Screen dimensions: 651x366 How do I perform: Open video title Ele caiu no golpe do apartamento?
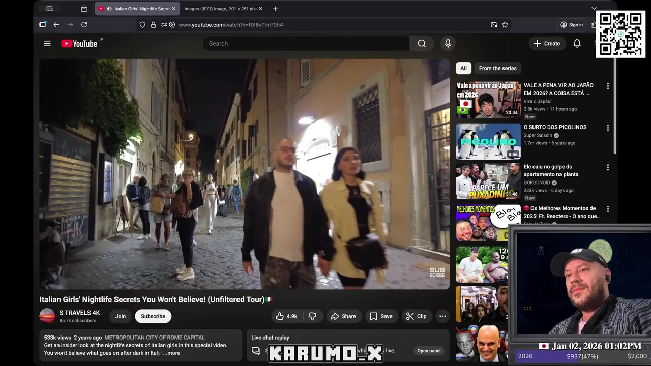pyautogui.click(x=551, y=170)
